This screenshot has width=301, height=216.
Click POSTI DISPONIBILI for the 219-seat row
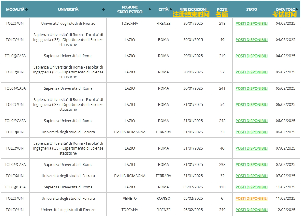[x=251, y=56]
